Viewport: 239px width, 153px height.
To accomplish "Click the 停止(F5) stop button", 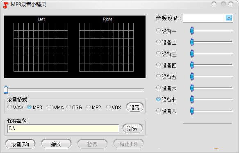I will pyautogui.click(x=128, y=144).
